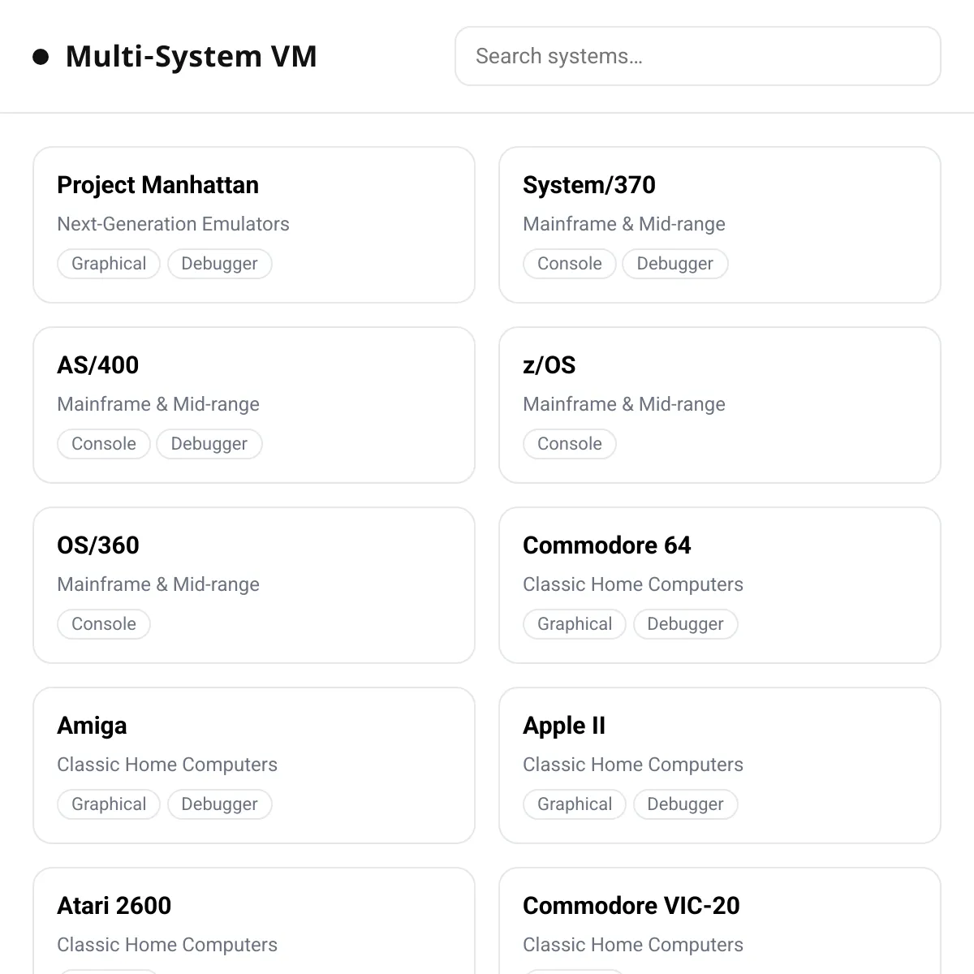Click the Graphical tag on Amiga
This screenshot has height=974, width=974.
pos(109,804)
